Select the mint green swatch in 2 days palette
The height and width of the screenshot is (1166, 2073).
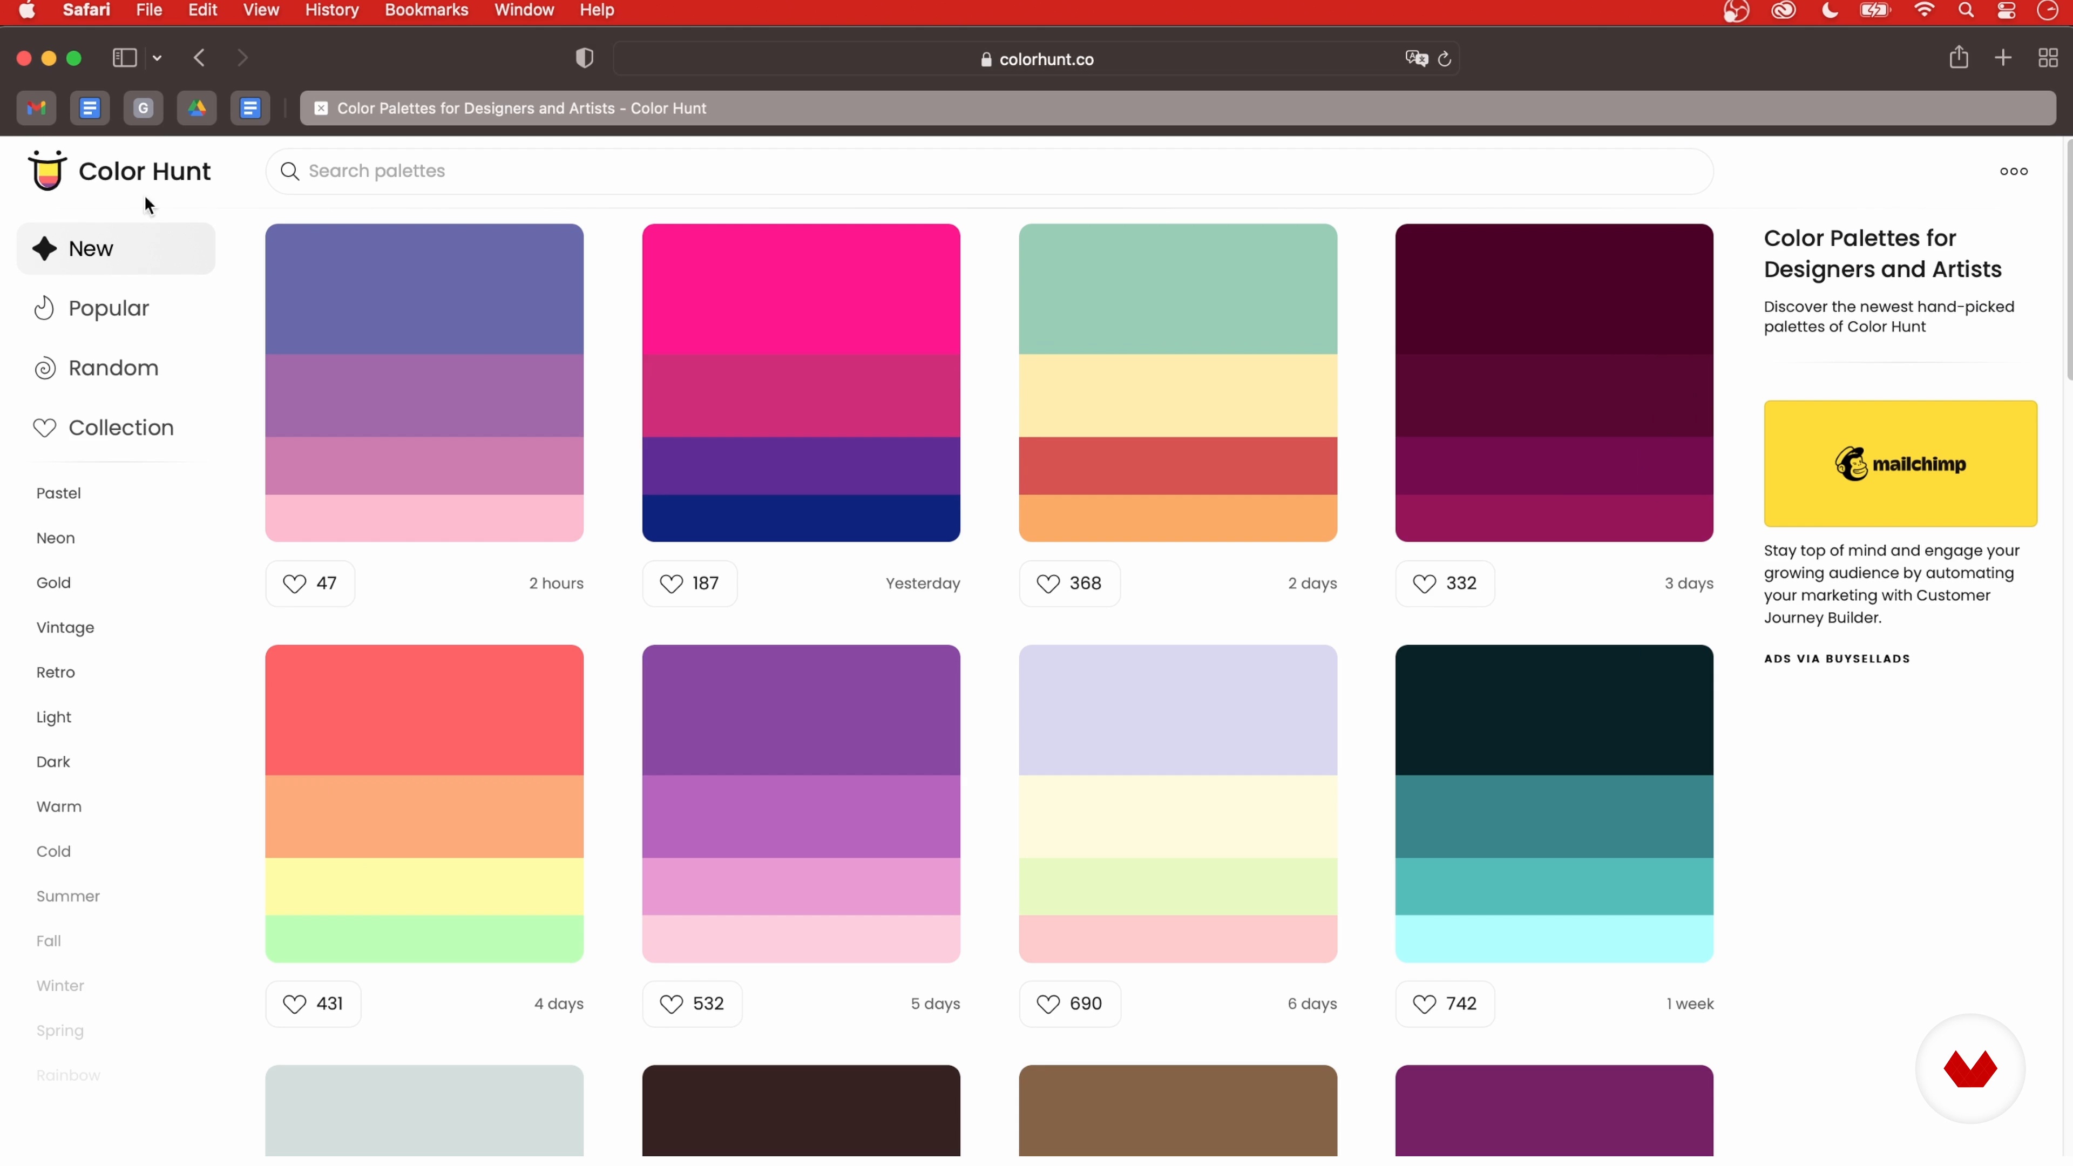click(1177, 289)
